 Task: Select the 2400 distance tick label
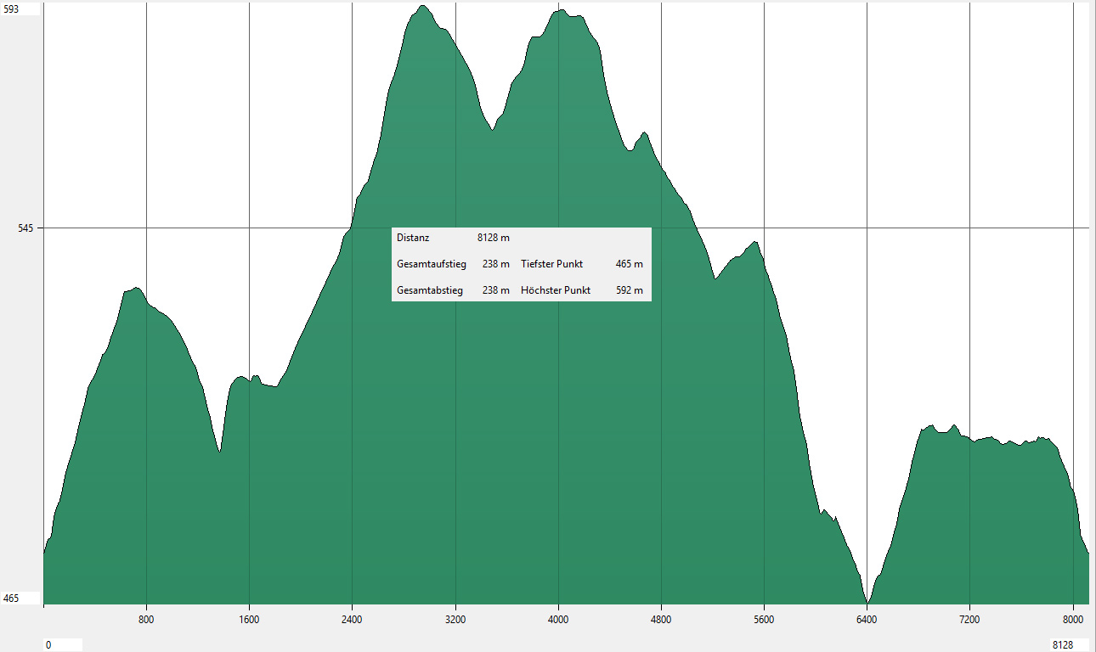352,619
